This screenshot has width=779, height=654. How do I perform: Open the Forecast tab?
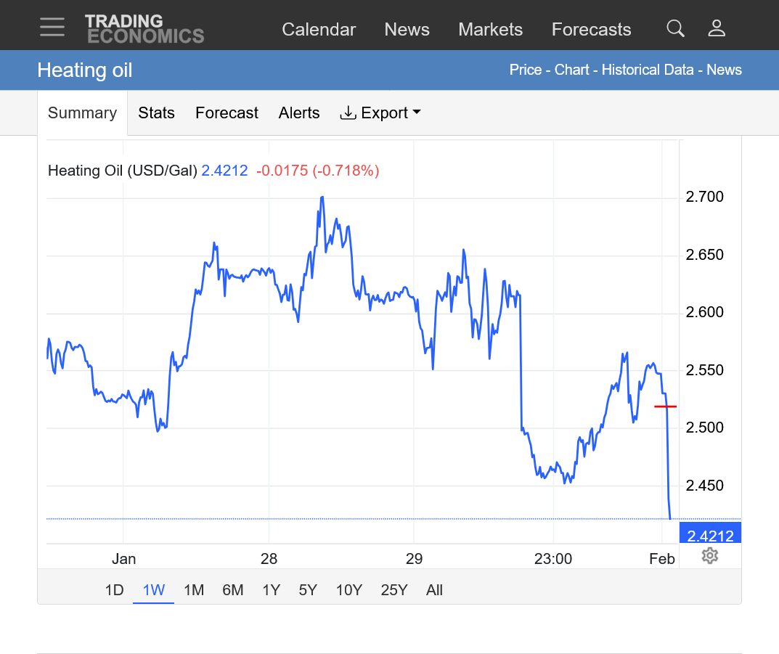pyautogui.click(x=227, y=113)
